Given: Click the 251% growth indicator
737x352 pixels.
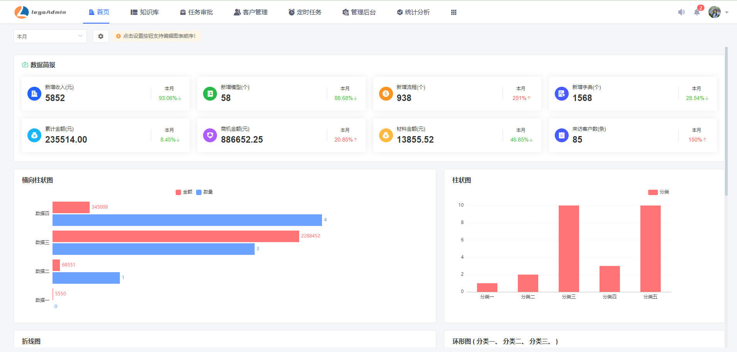Looking at the screenshot, I should (x=521, y=98).
